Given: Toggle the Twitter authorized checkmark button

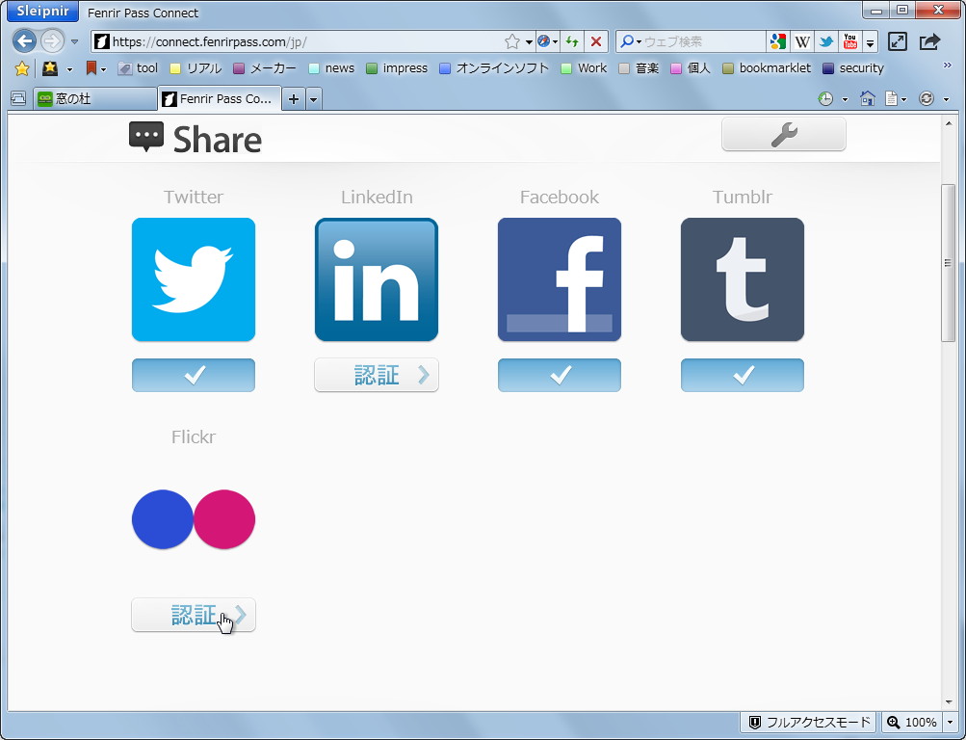Looking at the screenshot, I should click(194, 375).
